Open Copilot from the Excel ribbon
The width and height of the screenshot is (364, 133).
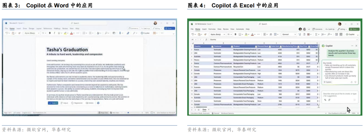click(x=350, y=35)
